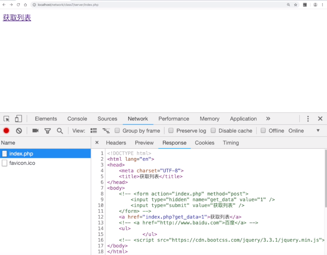Click the meta charset line in the response
Image resolution: width=327 pixels, height=255 pixels.
click(151, 171)
